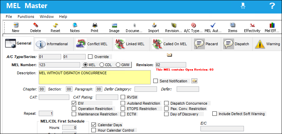This screenshot has width=282, height=134.
Task: Uncheck the EW checkbox
Action: [x=74, y=103]
